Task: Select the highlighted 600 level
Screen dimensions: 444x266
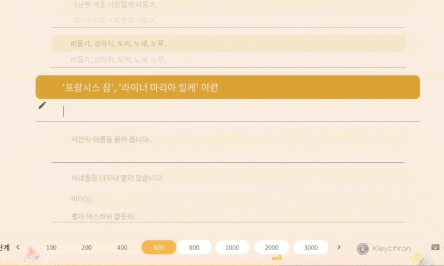Action: coord(159,247)
